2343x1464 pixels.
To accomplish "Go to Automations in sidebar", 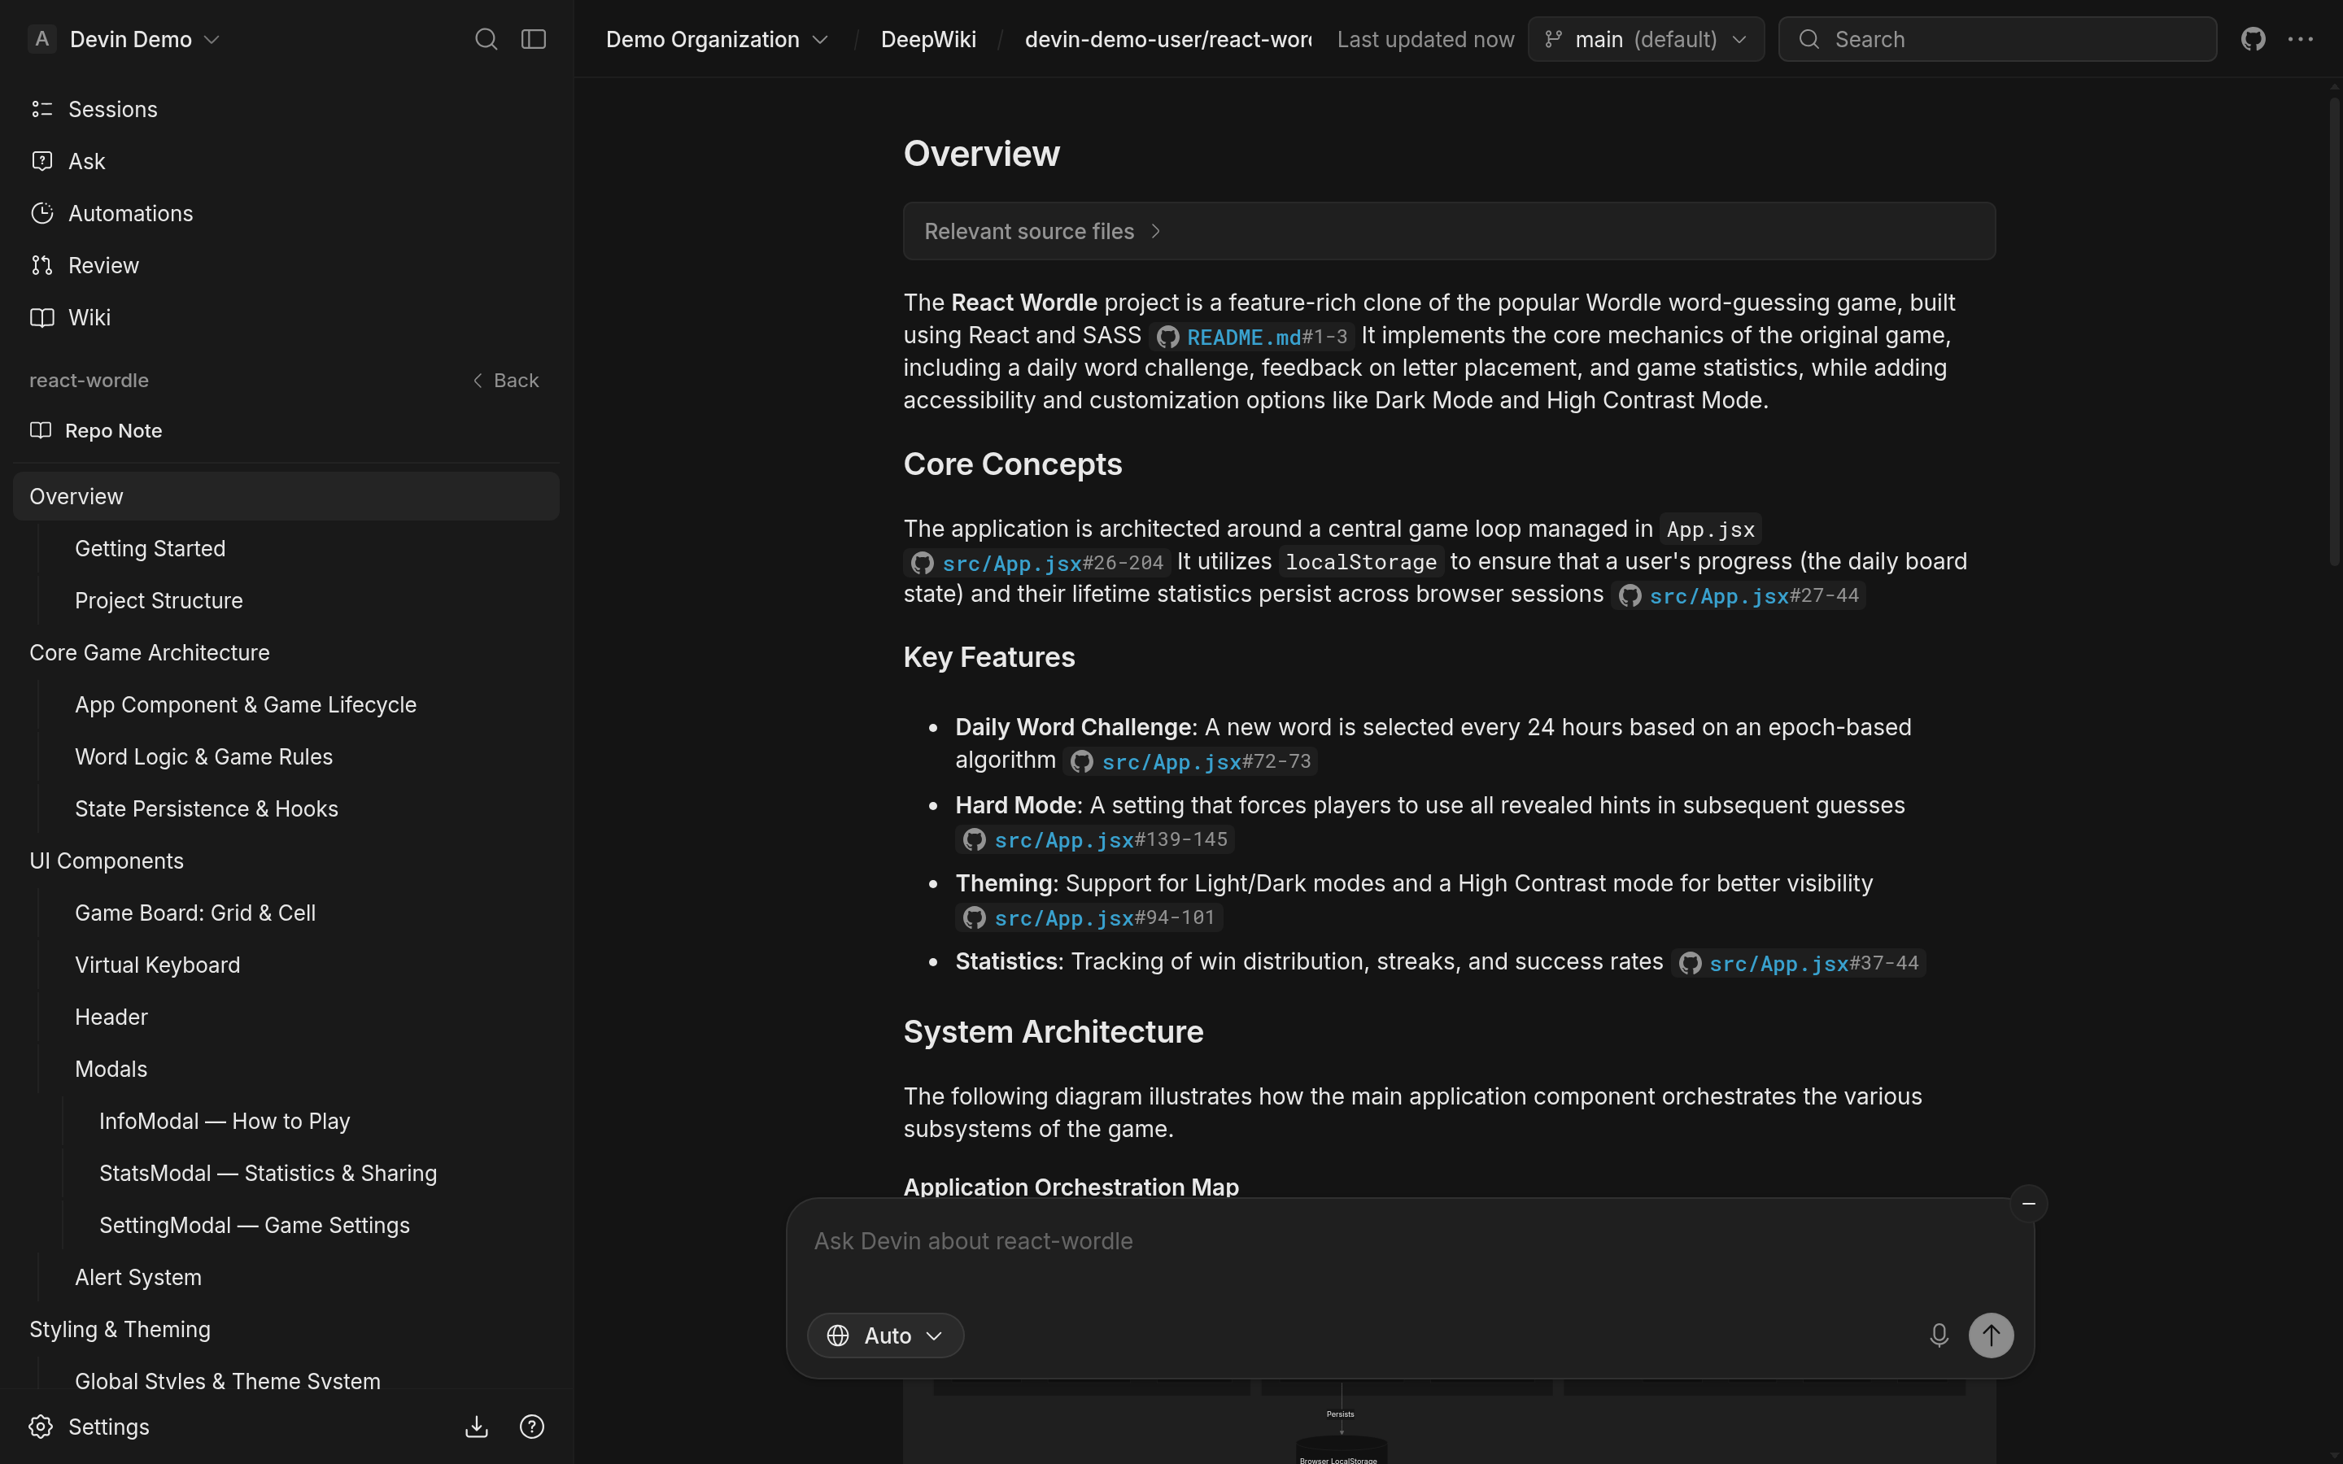I will tap(286, 213).
